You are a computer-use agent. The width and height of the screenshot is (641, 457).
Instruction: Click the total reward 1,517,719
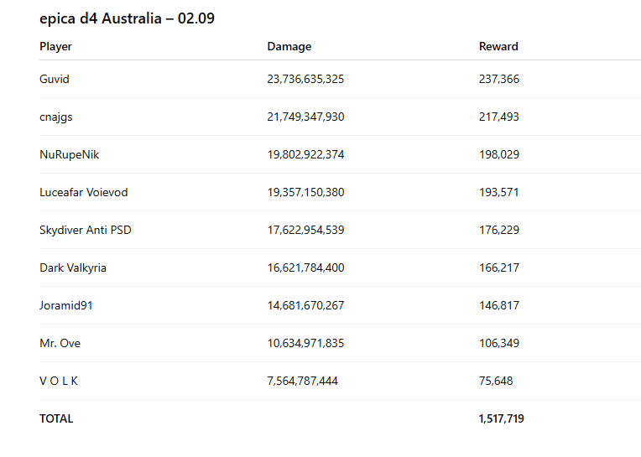click(x=502, y=419)
